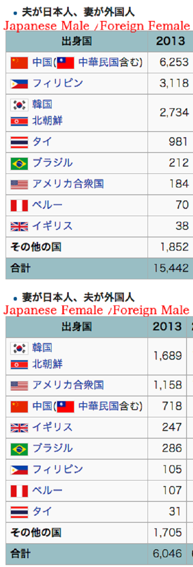193x567 pixels.
Task: Click the UK flag in the 38 row
Action: point(19,227)
